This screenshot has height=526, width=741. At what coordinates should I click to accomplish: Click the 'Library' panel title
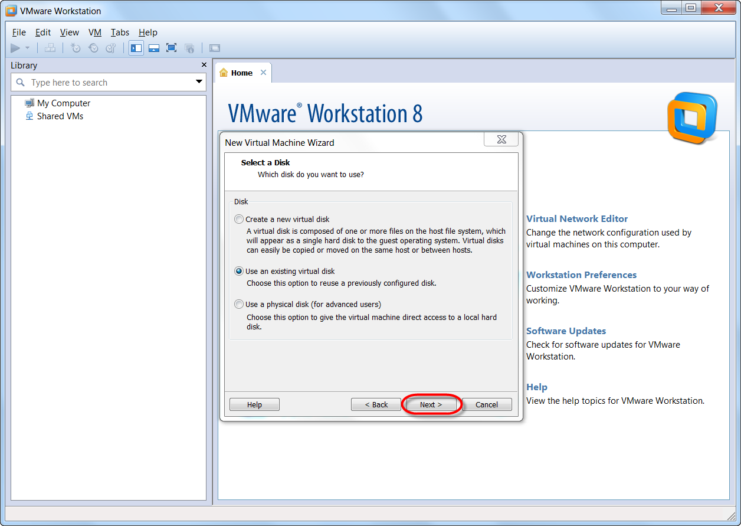24,65
